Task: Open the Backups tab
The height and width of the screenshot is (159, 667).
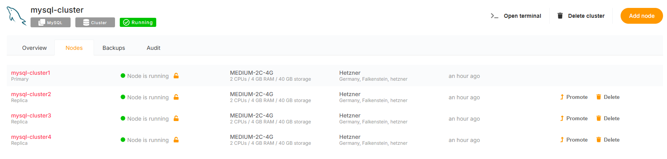Action: coord(113,48)
